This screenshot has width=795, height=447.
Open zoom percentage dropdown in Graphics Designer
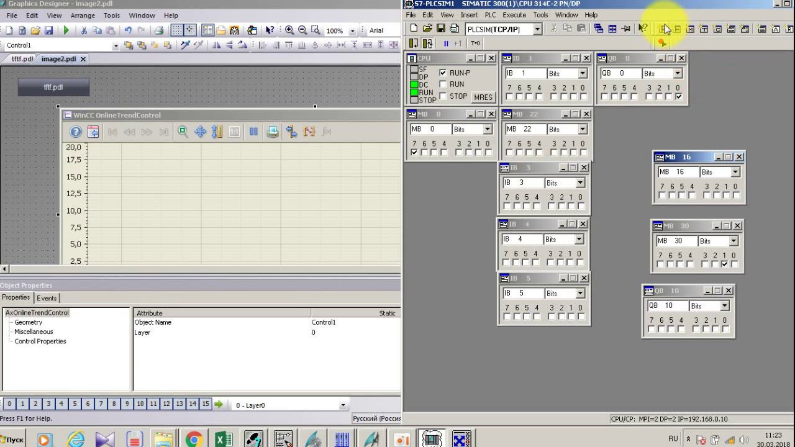point(352,30)
